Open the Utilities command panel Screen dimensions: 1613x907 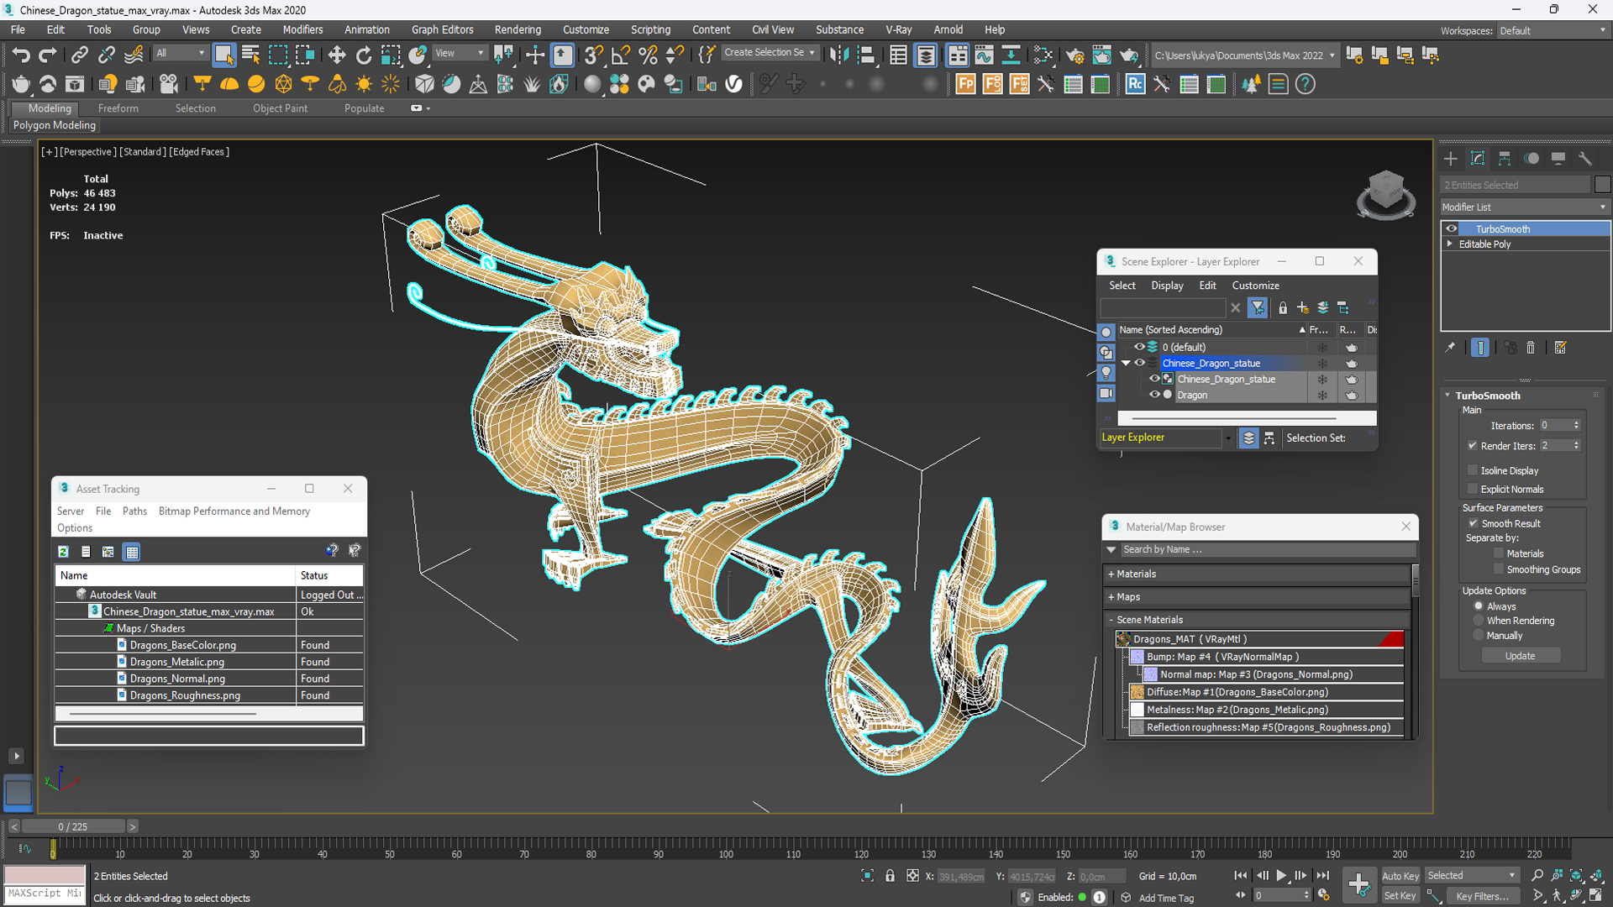[1585, 159]
